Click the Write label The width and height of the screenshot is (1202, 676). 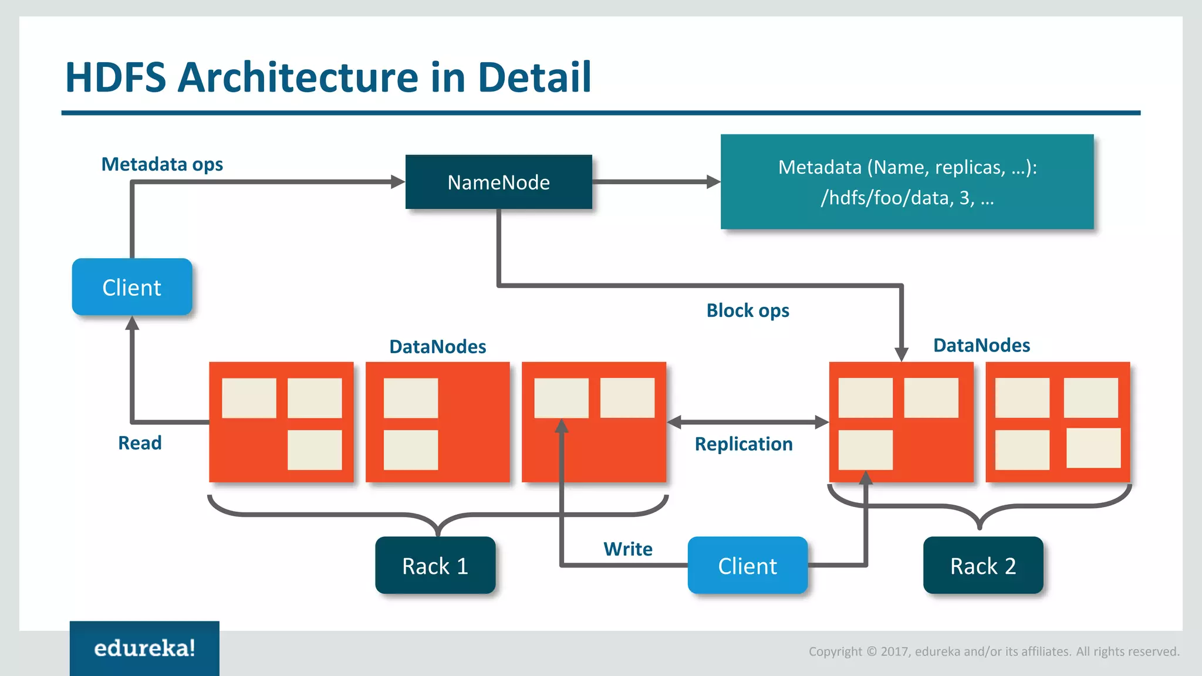(627, 549)
